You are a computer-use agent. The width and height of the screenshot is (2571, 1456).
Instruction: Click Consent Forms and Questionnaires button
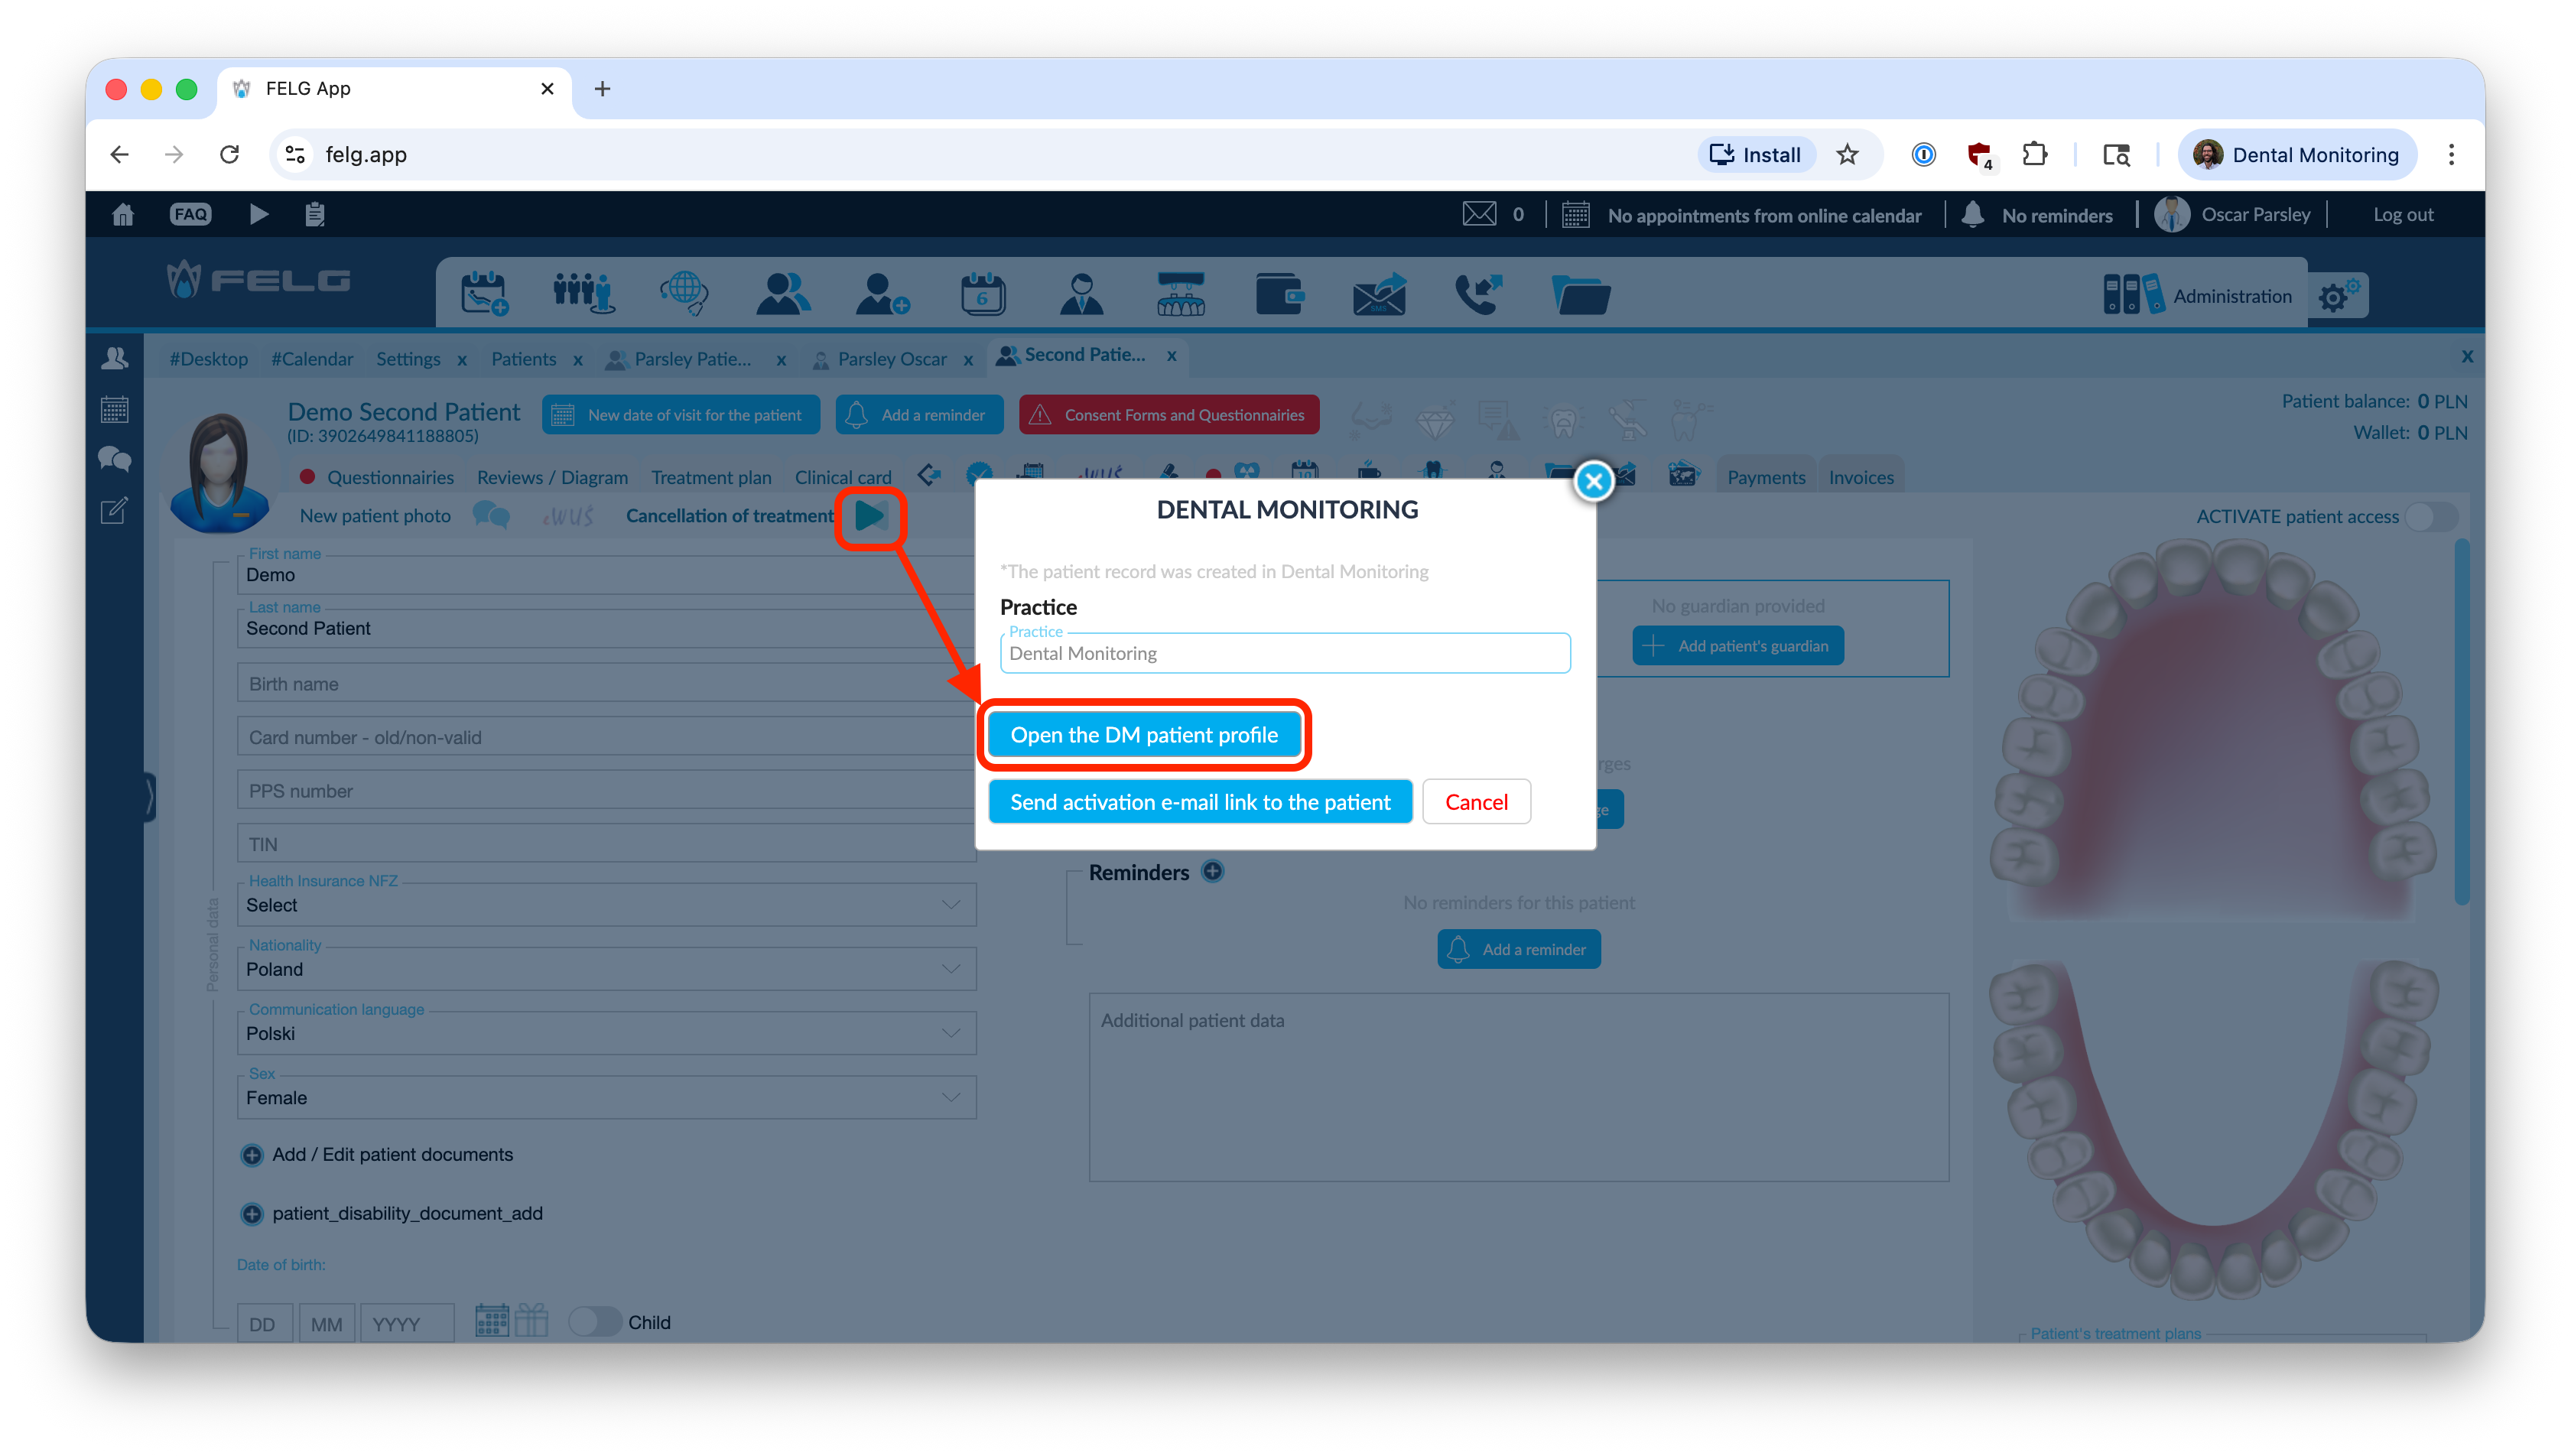tap(1169, 415)
